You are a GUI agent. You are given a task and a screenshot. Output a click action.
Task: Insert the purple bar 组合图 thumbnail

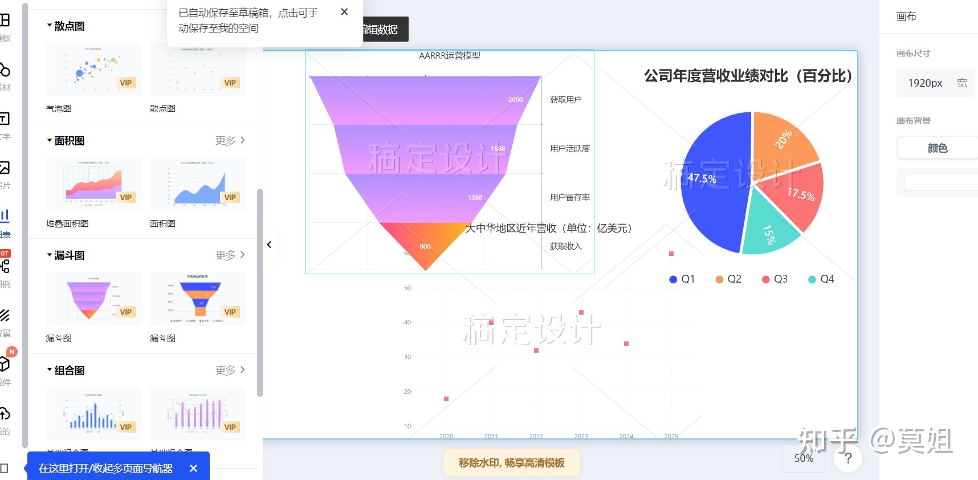point(197,413)
